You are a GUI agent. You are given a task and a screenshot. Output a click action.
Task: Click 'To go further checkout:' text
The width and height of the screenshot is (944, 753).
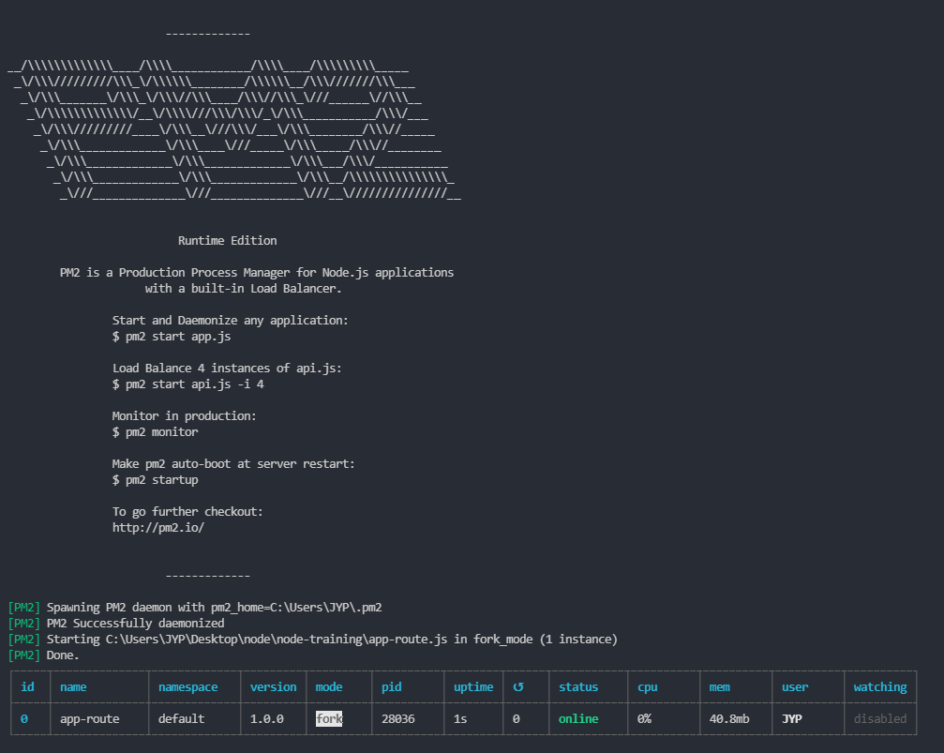187,512
